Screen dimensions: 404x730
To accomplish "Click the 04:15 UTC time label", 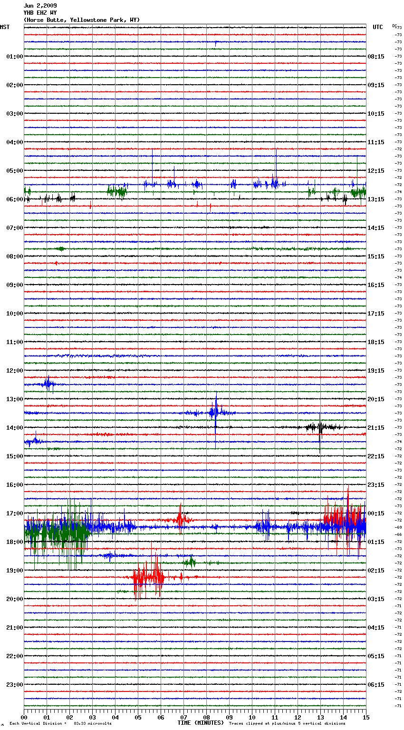I will (376, 628).
